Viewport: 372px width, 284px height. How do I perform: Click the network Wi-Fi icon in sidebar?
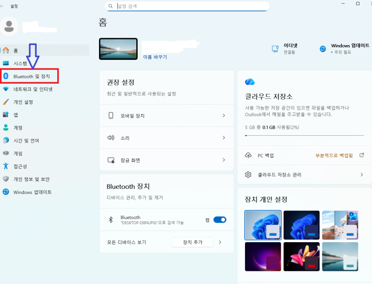[6, 89]
